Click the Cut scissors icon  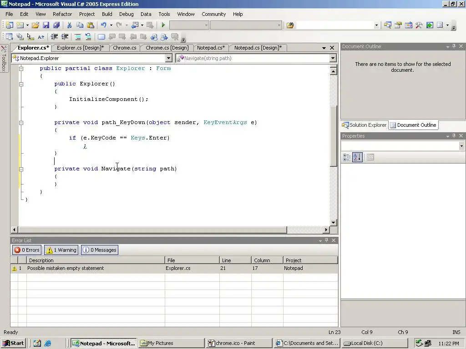(x=69, y=25)
